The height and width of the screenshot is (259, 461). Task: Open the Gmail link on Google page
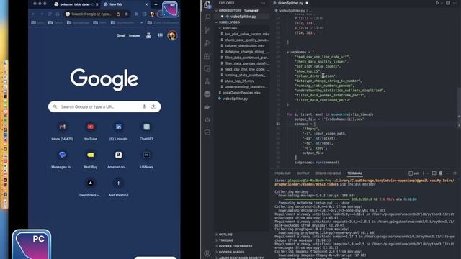121,35
